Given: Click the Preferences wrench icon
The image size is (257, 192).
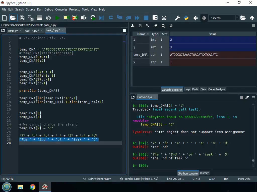Looking at the screenshot, I should click(177, 18).
